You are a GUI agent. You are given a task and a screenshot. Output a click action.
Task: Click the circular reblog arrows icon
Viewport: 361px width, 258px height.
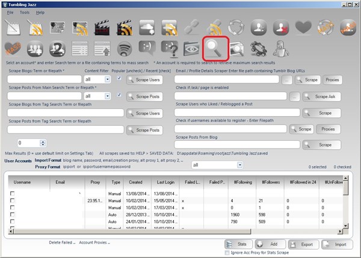(x=236, y=28)
